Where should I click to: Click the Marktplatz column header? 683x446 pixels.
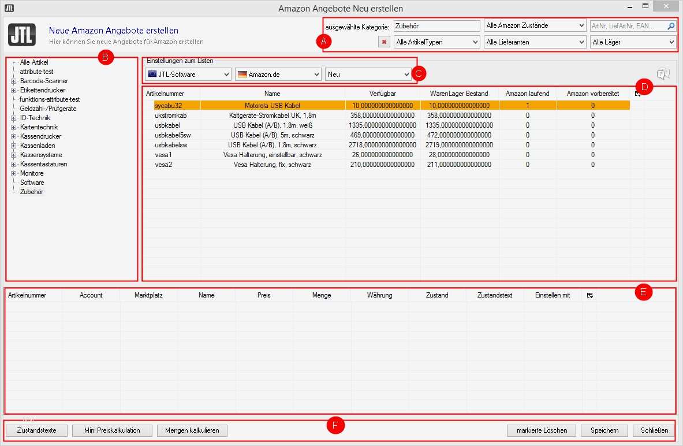(x=148, y=296)
